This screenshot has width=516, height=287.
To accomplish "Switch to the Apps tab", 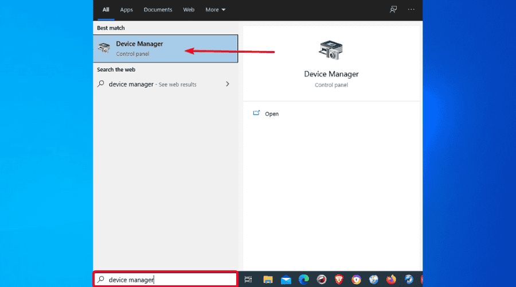I will point(126,10).
